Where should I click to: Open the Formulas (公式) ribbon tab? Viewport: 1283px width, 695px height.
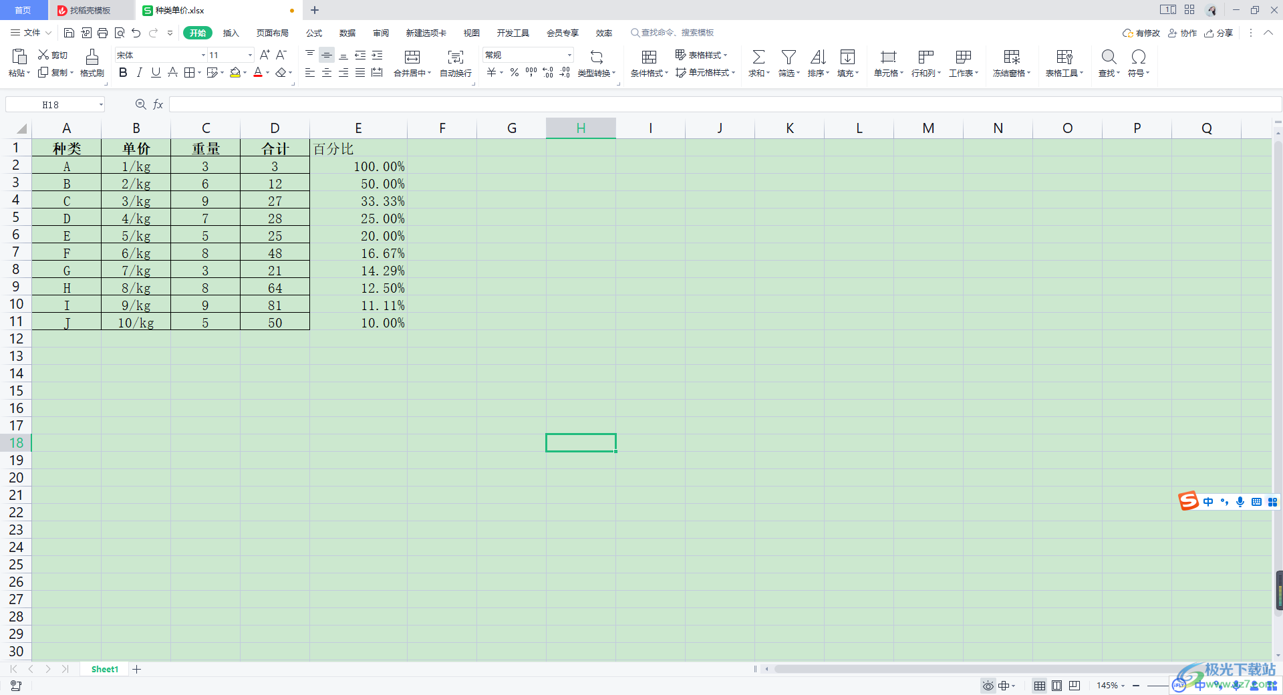pos(314,33)
